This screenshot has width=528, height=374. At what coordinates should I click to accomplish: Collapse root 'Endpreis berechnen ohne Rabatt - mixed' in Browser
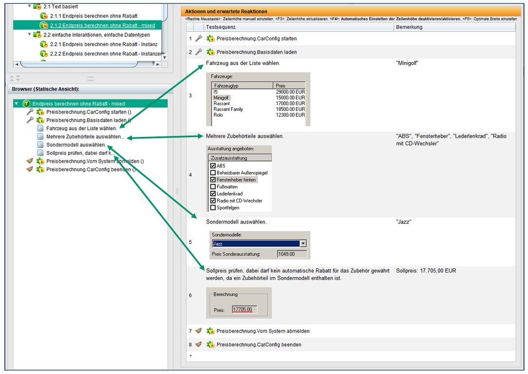tap(17, 104)
